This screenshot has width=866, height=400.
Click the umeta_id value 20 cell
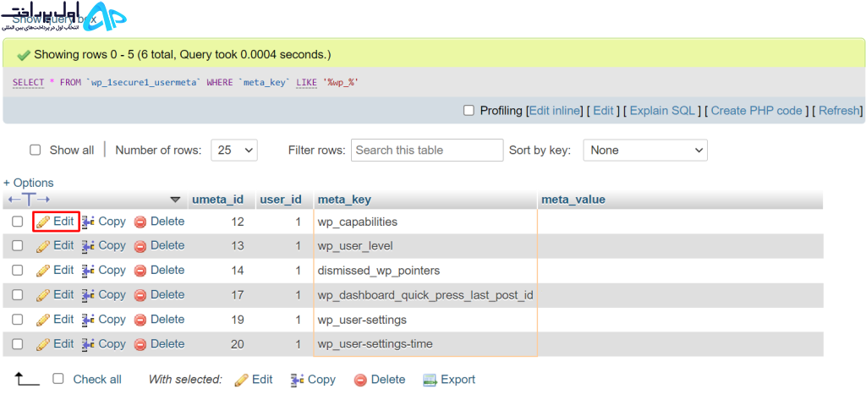pyautogui.click(x=221, y=345)
